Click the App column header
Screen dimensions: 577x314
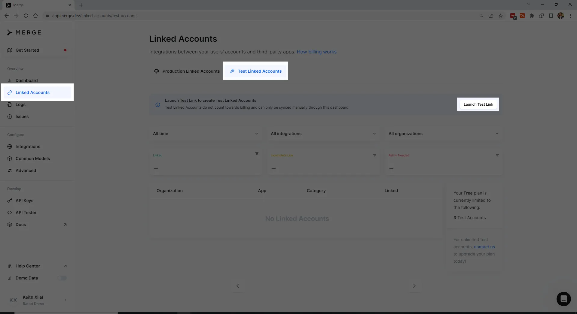click(x=262, y=191)
